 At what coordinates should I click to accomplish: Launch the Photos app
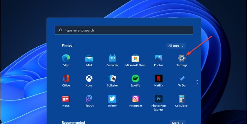(158, 60)
